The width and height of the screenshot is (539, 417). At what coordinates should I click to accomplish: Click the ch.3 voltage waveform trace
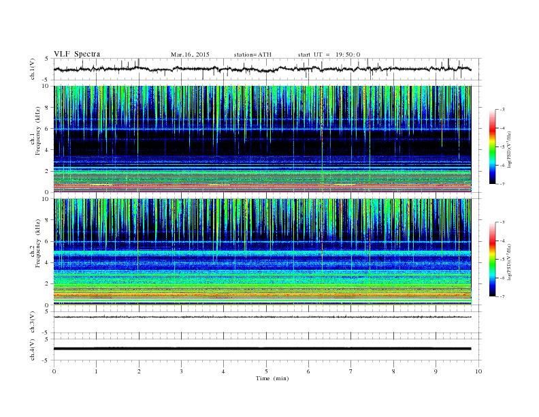262,317
